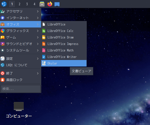Open 設定 menu entry
This screenshot has height=125, width=150.
click(20, 58)
